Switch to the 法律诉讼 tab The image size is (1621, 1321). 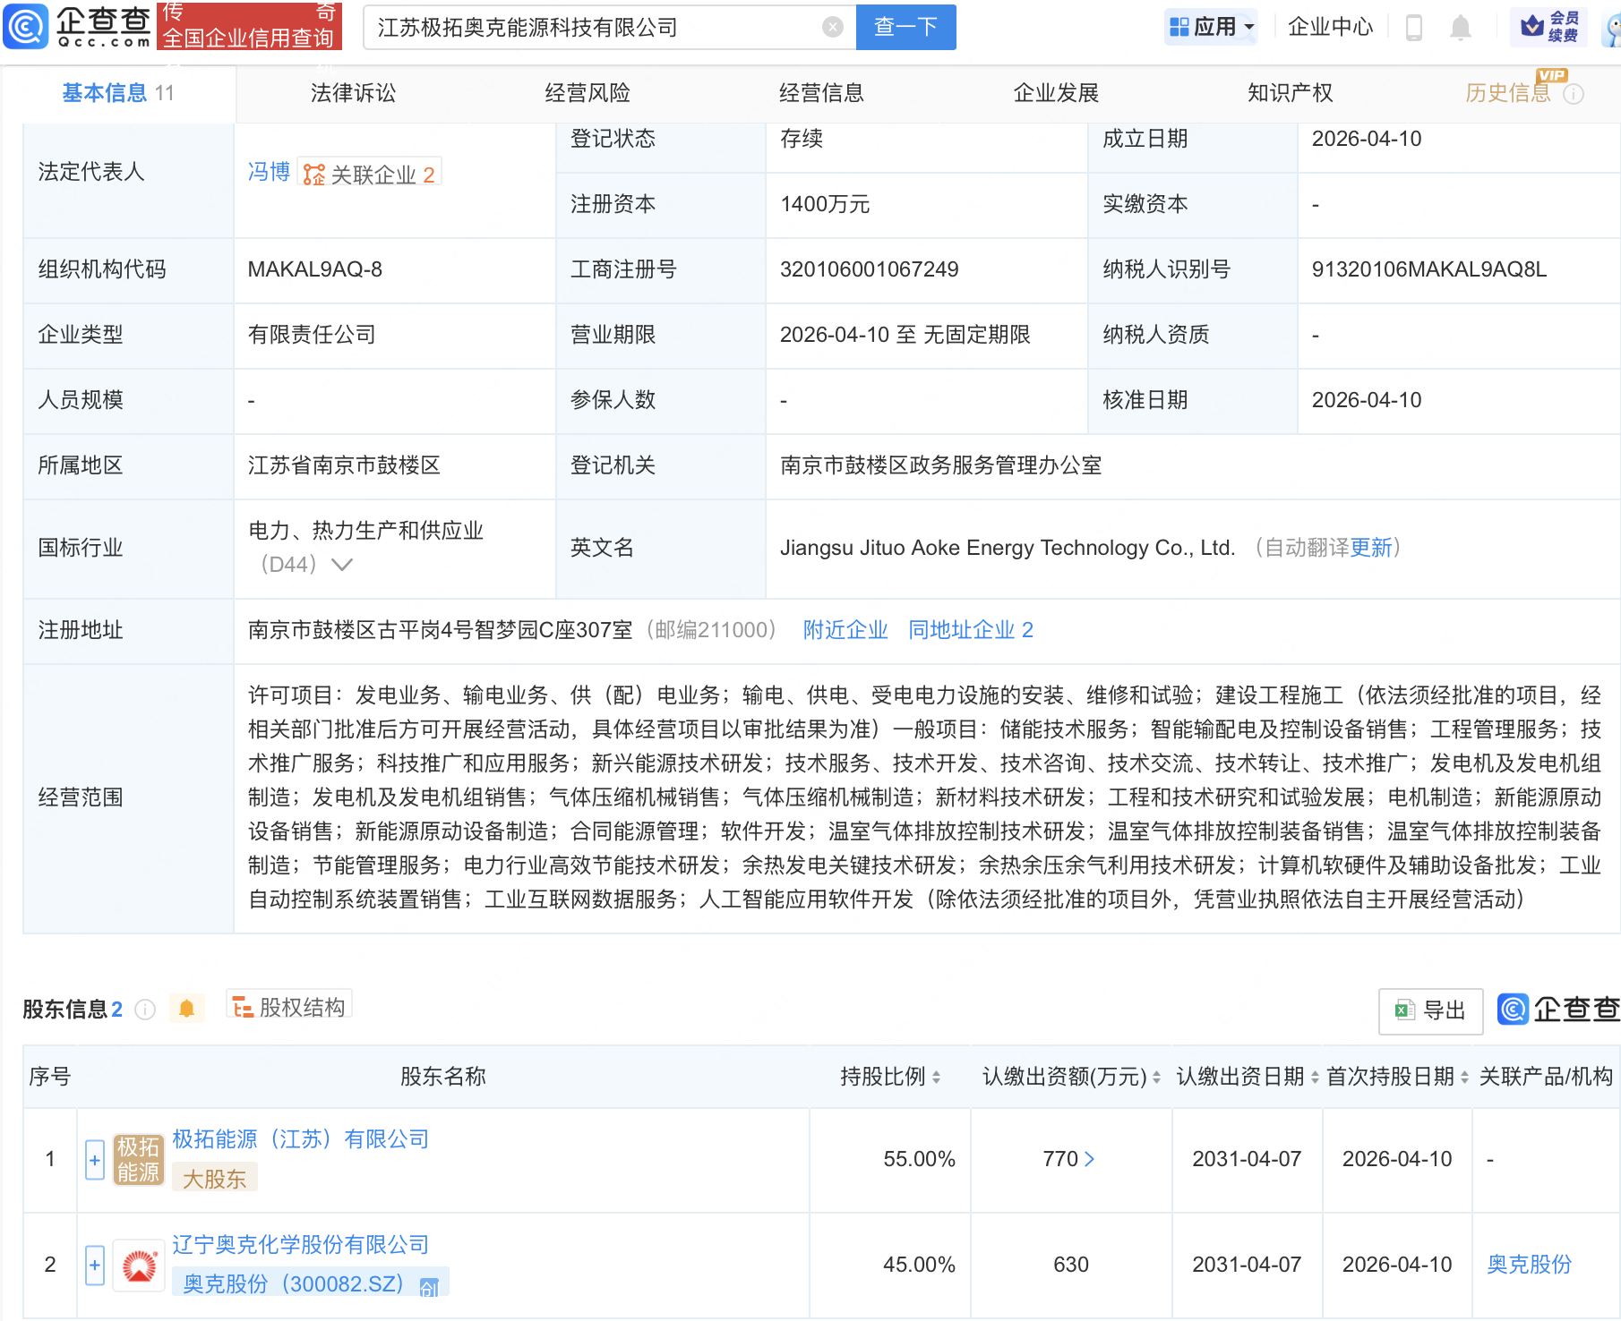(x=353, y=93)
